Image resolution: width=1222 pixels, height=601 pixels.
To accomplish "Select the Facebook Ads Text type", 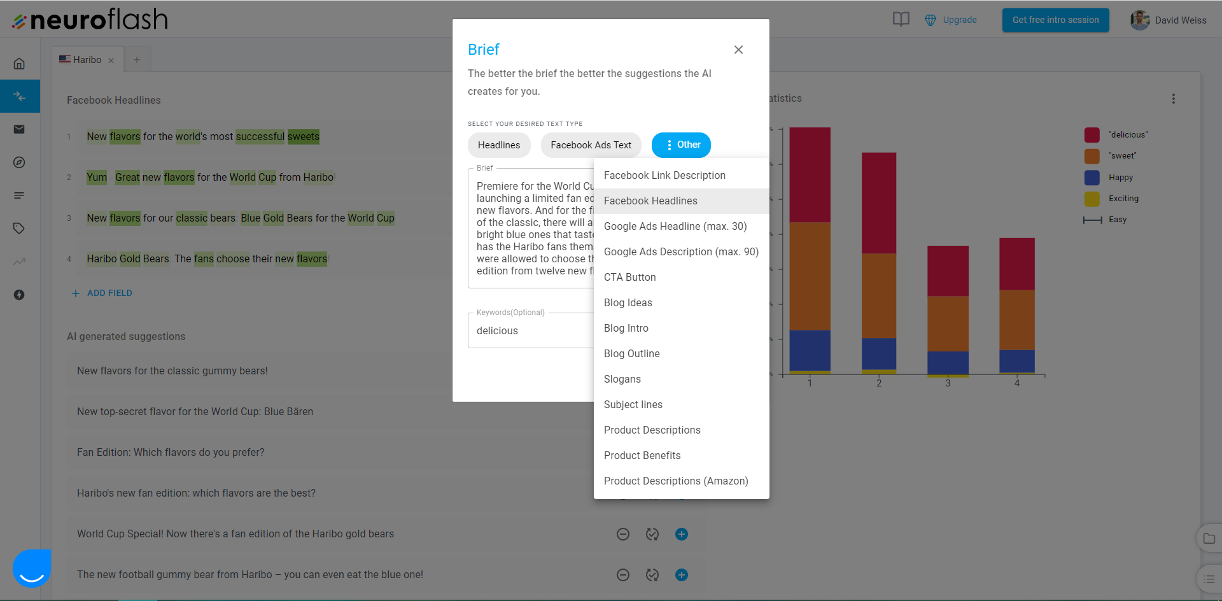I will (591, 145).
